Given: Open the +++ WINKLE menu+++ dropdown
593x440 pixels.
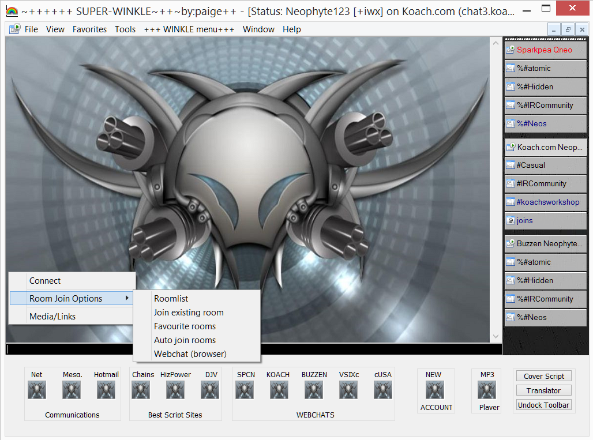Looking at the screenshot, I should pos(189,29).
